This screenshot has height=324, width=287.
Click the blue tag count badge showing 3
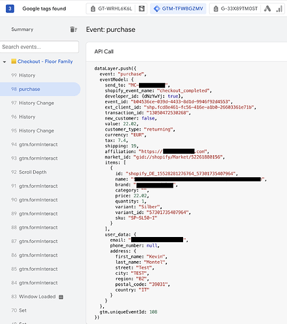pyautogui.click(x=10, y=8)
